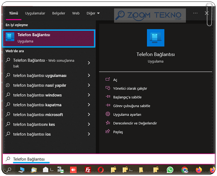Expand arrow for telefon bağlantısını kes
Viewport: 217px width, 176px height.
point(89,124)
